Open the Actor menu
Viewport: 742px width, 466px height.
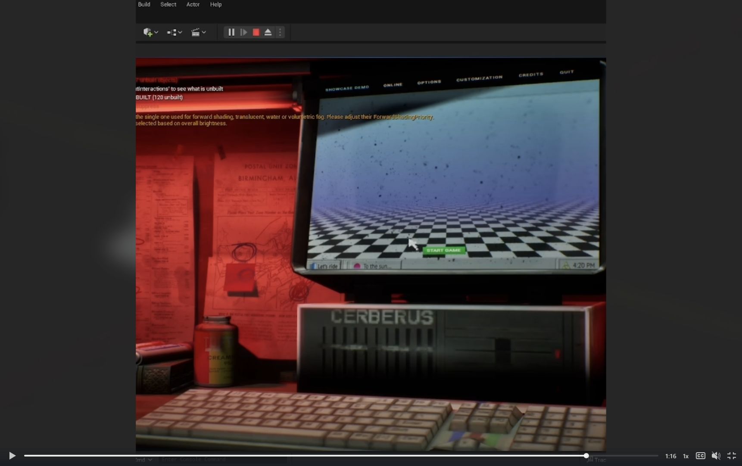click(193, 4)
